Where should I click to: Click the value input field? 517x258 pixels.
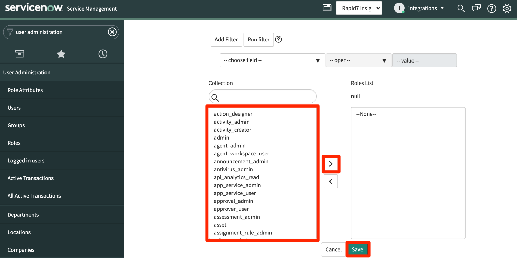(x=424, y=60)
